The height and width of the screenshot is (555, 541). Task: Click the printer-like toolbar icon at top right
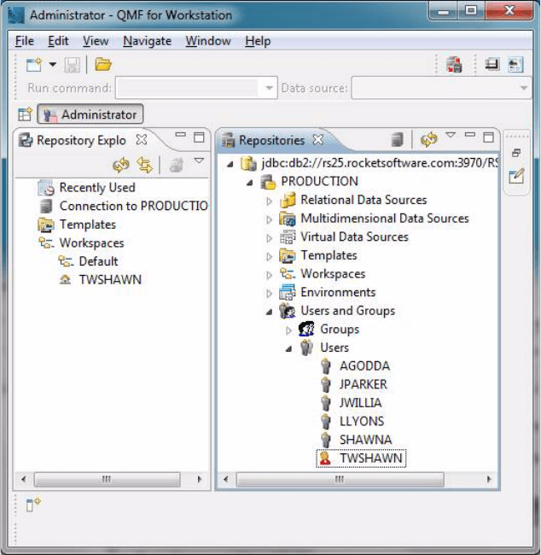492,64
